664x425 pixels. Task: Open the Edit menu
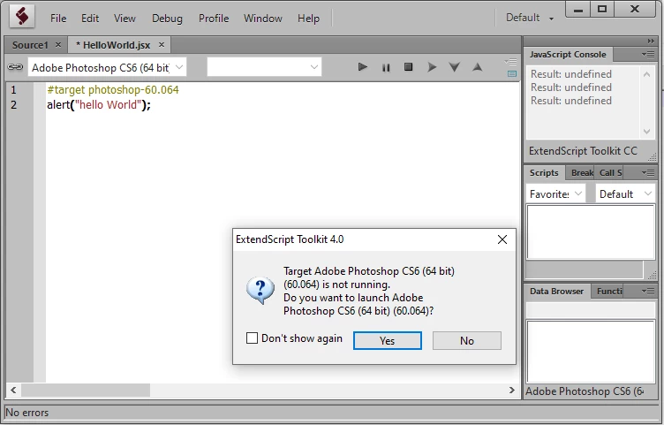click(90, 19)
